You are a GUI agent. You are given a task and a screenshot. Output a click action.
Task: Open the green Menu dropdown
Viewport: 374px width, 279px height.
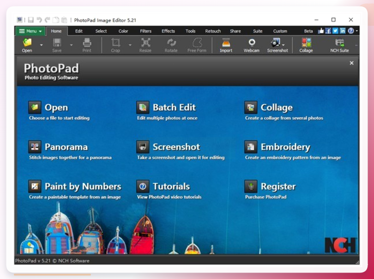pyautogui.click(x=30, y=31)
